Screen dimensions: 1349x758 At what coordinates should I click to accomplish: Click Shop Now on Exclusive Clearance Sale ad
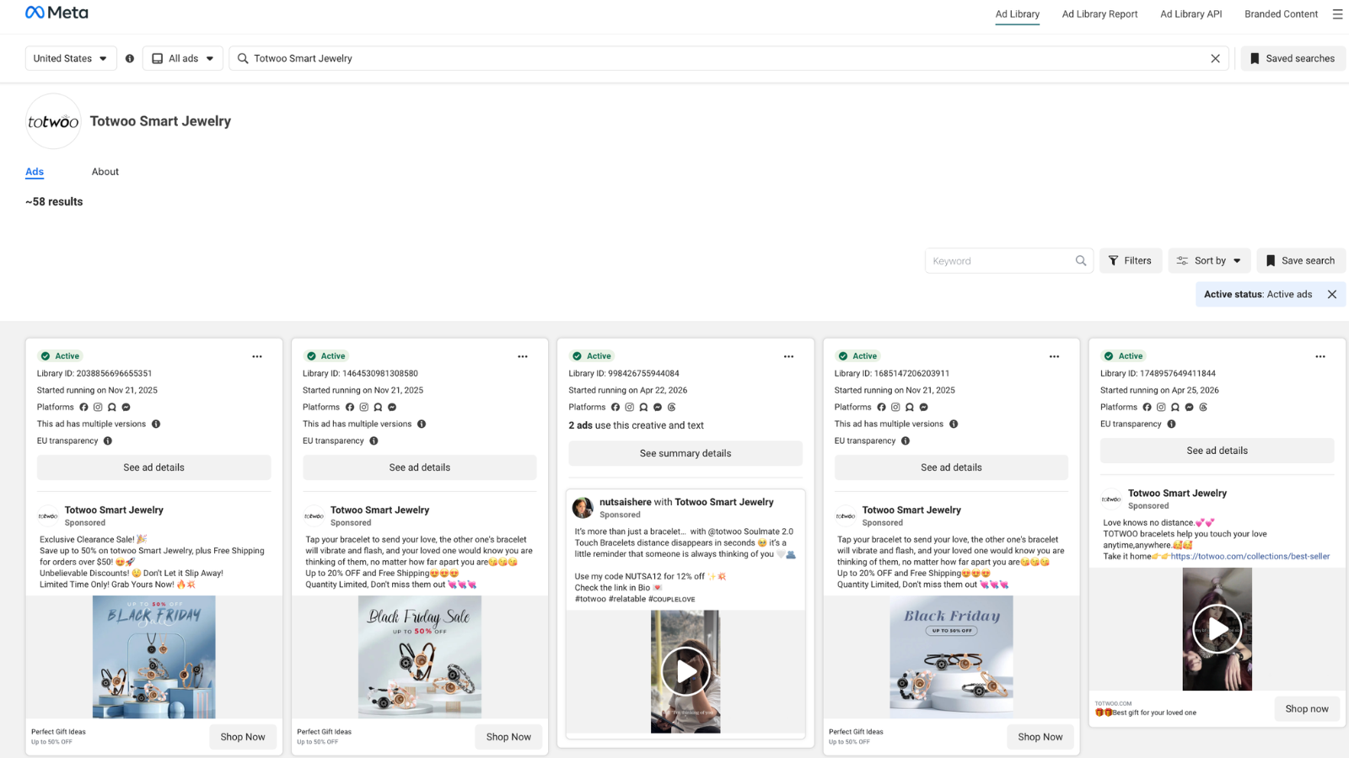[243, 737]
